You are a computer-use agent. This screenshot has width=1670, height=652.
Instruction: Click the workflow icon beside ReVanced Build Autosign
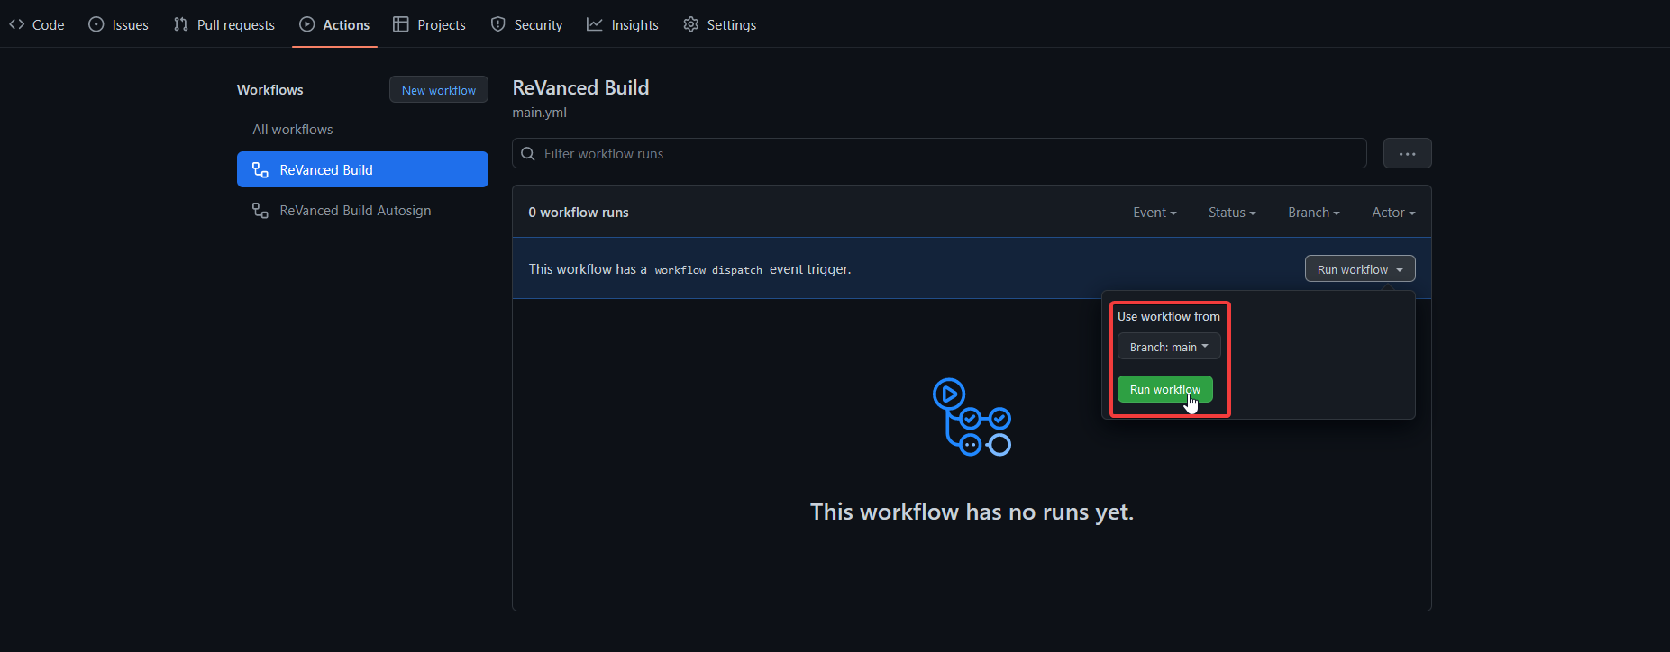coord(260,210)
